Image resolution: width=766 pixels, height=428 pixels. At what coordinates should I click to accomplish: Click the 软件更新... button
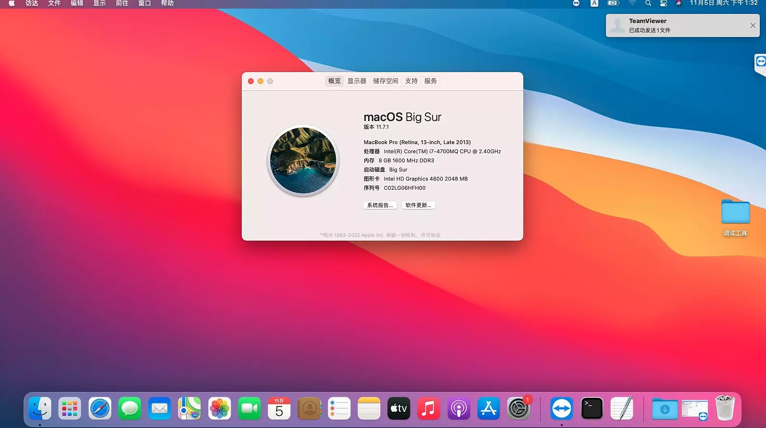419,205
